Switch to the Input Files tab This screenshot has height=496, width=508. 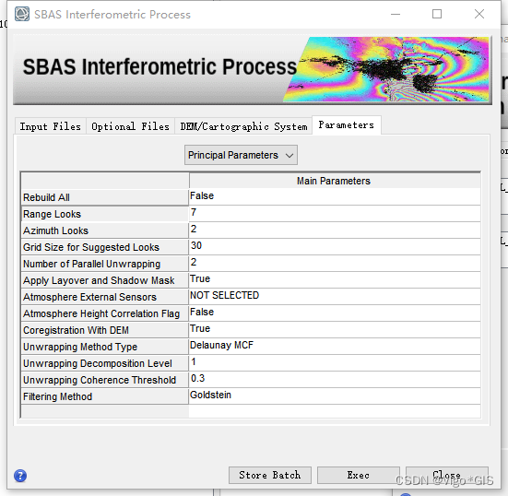pyautogui.click(x=51, y=126)
